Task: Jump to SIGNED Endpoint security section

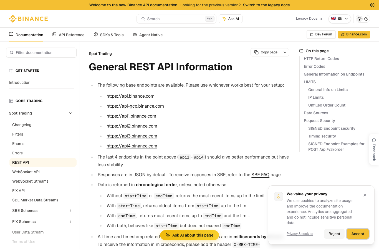Action: pos(332,128)
